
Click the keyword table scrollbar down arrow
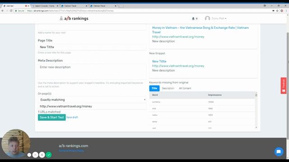click(x=256, y=127)
